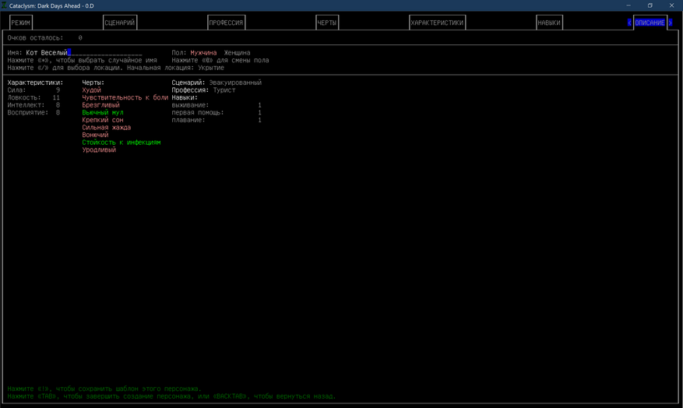Click the trait Вонючий

(x=95, y=135)
